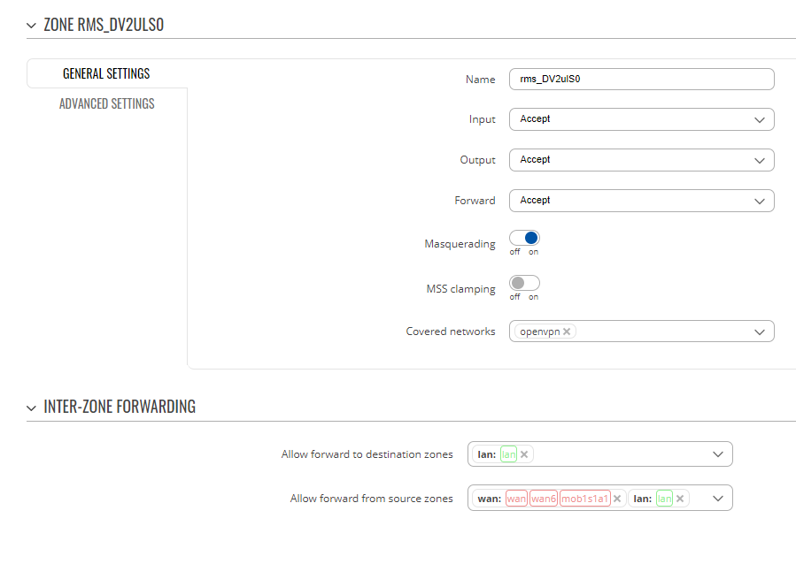796x564 pixels.
Task: Open the Input policy dropdown
Action: click(x=642, y=119)
